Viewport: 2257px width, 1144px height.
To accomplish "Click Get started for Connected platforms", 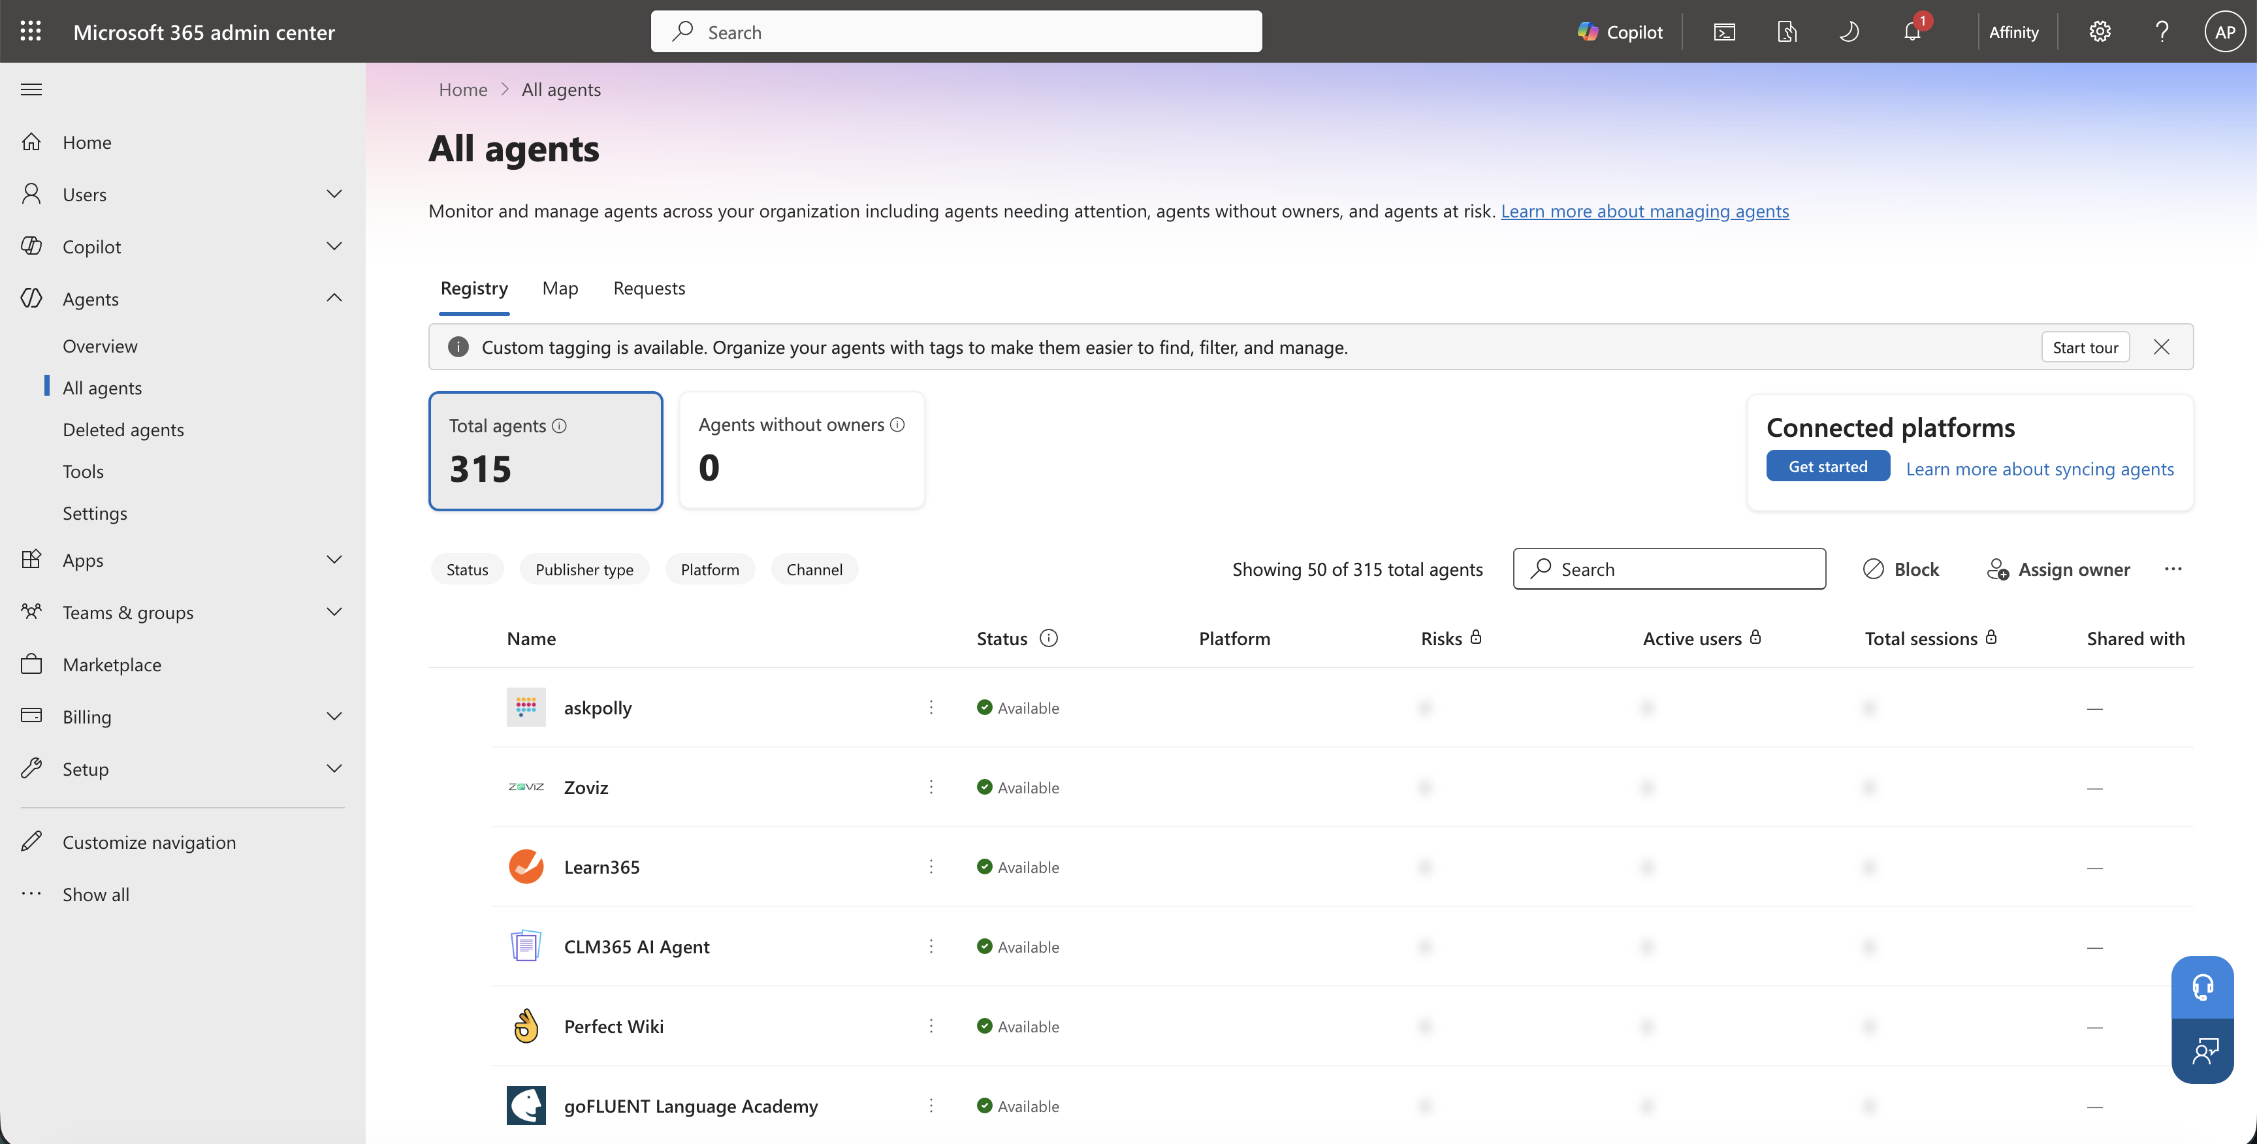I will pos(1828,466).
